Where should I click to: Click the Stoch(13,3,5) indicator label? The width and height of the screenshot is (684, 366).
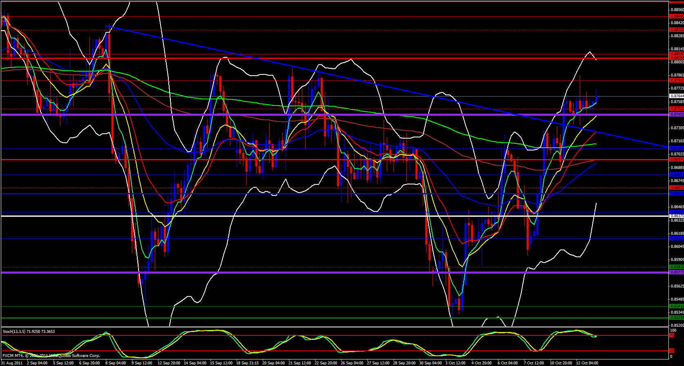(29, 331)
